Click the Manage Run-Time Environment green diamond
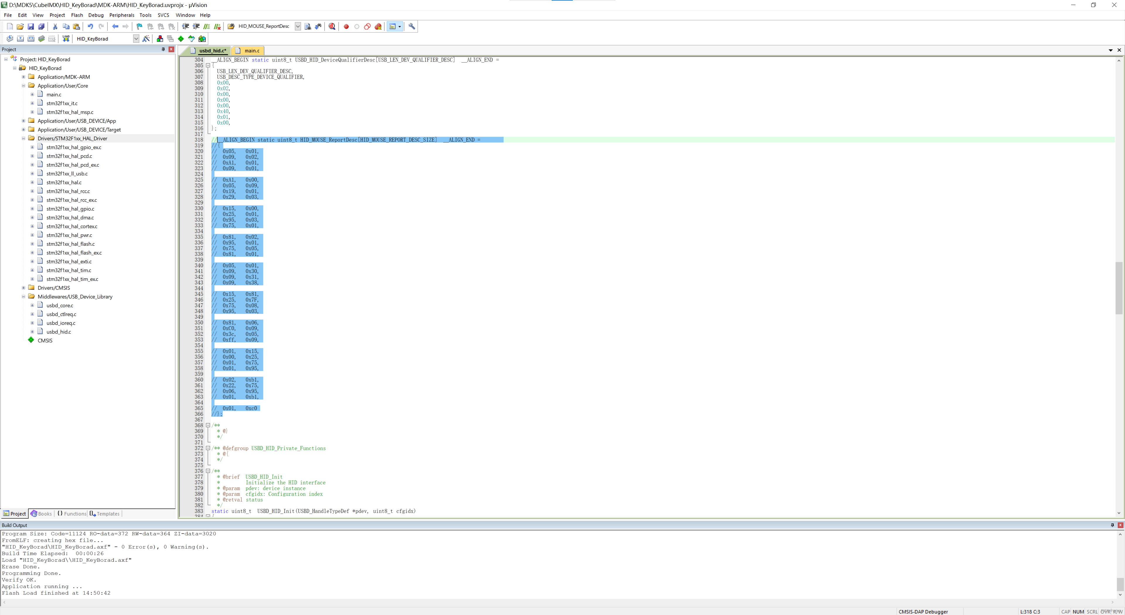Viewport: 1125px width, 615px height. (x=181, y=39)
